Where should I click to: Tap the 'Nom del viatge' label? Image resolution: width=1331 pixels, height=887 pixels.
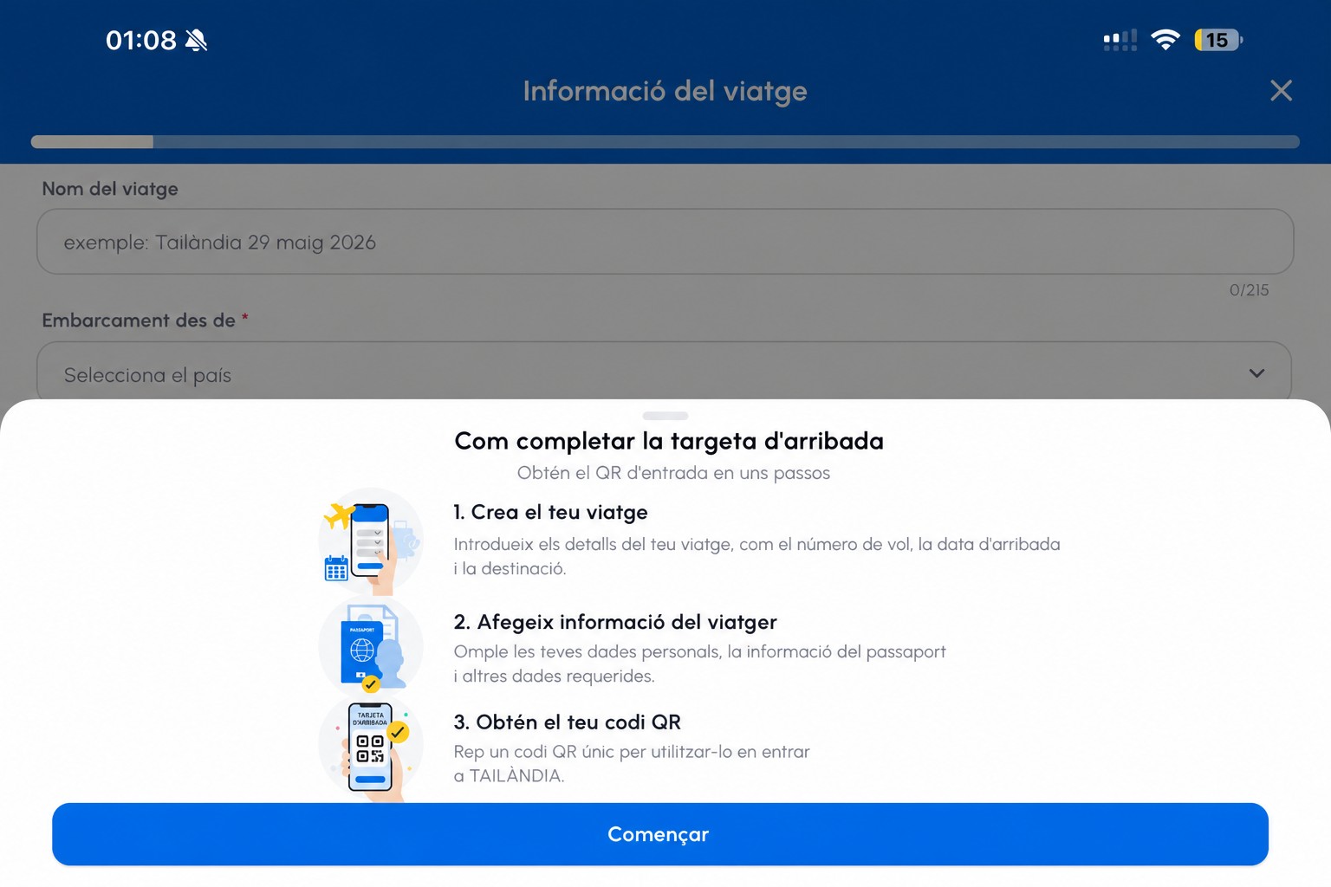(x=110, y=189)
